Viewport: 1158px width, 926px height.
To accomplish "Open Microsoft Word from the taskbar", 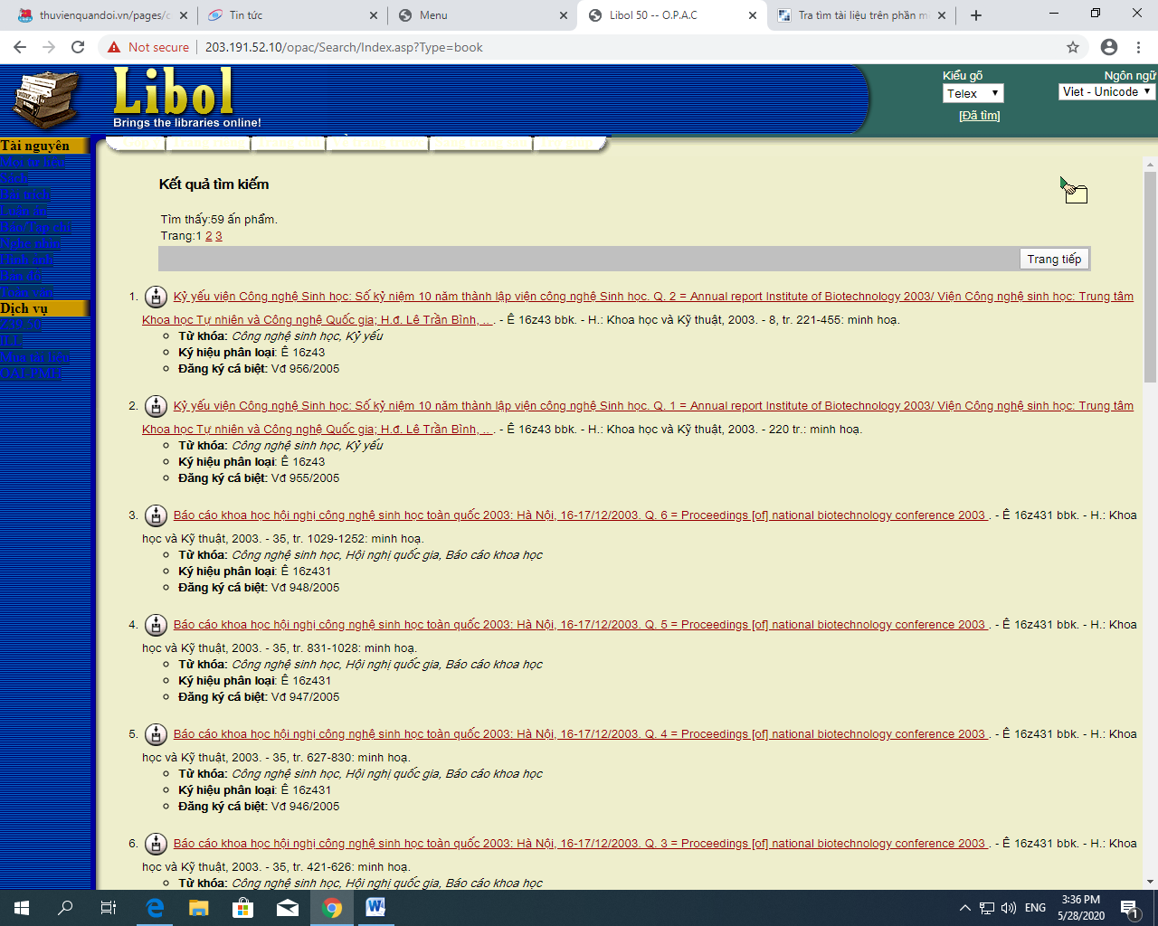I will 375,908.
